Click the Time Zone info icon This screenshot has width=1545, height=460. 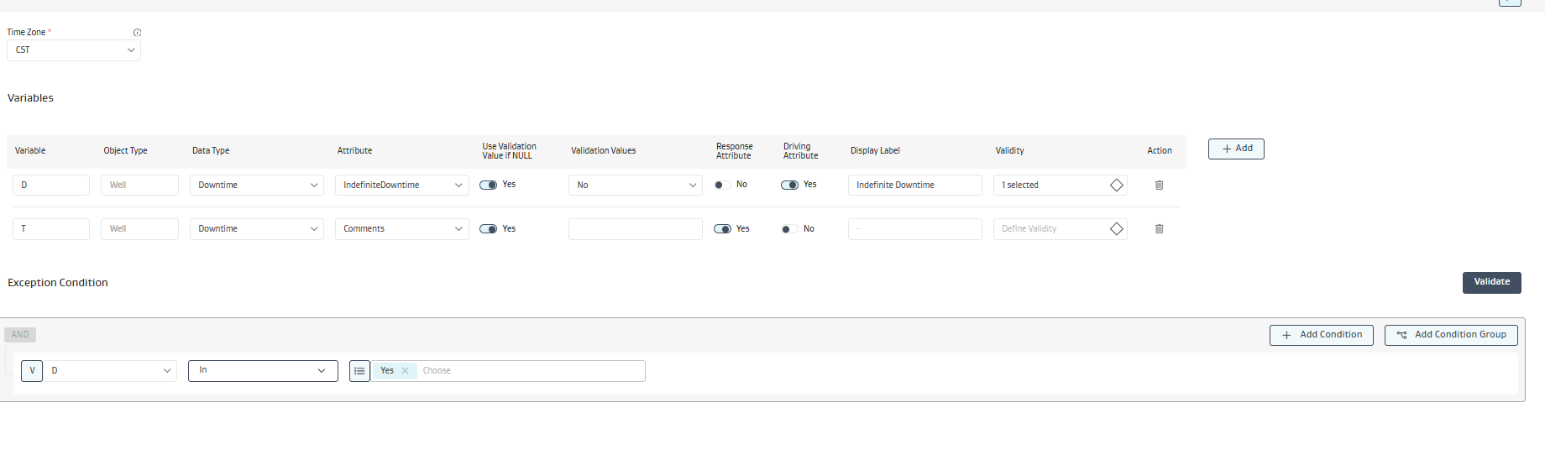pos(137,33)
